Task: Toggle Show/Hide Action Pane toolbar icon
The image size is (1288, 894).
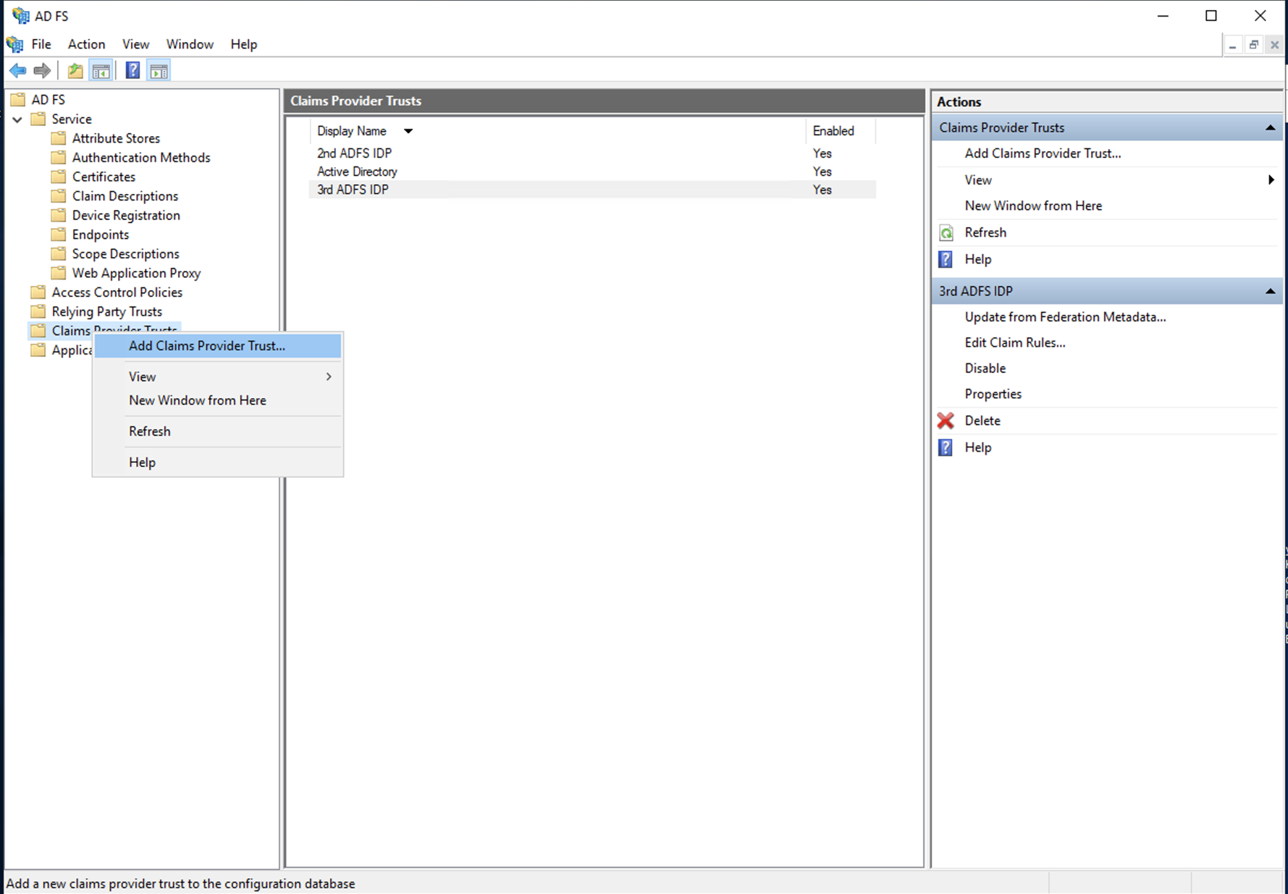Action: (x=159, y=71)
